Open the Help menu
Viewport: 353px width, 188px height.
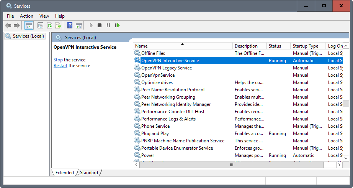[x=60, y=16]
